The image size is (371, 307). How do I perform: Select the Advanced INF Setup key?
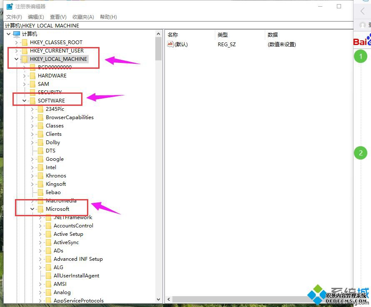pyautogui.click(x=78, y=259)
